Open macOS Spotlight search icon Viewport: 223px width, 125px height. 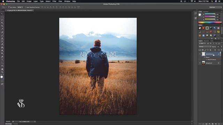(212, 1)
